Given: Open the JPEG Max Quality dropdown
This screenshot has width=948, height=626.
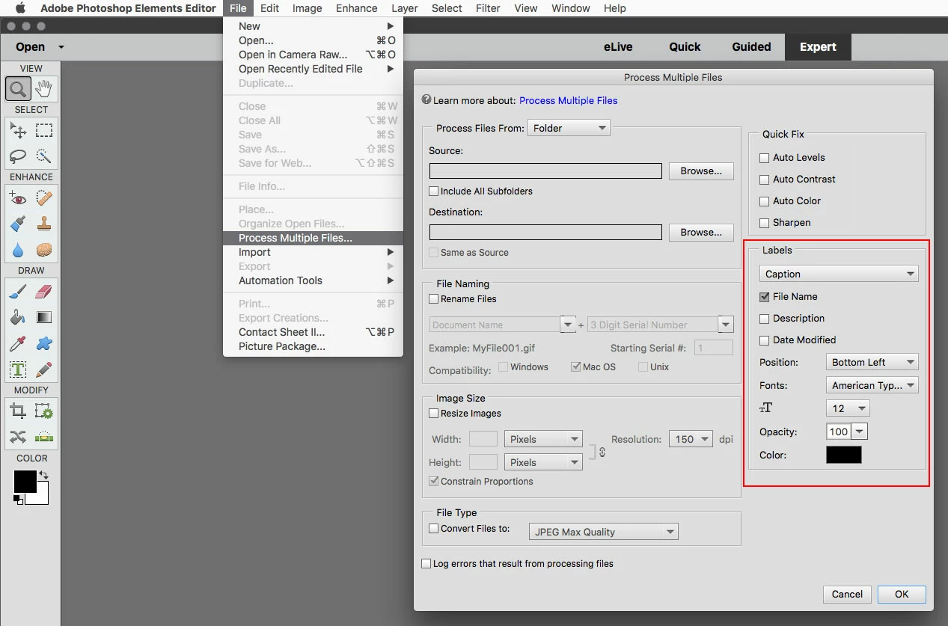Looking at the screenshot, I should [x=603, y=532].
